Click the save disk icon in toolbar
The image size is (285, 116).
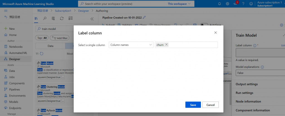(x=195, y=25)
